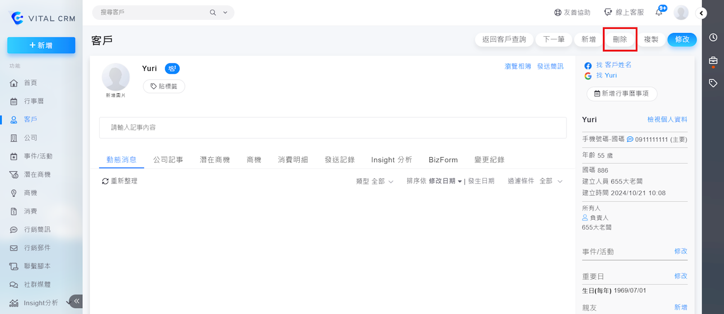Click the 檢視個人資料 link
Viewport: 724px width, 314px height.
pyautogui.click(x=667, y=120)
